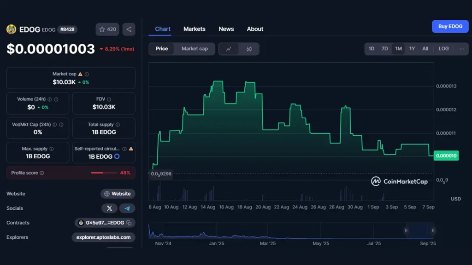
Task: Click the 0.000013 price axis label
Action: (446, 86)
